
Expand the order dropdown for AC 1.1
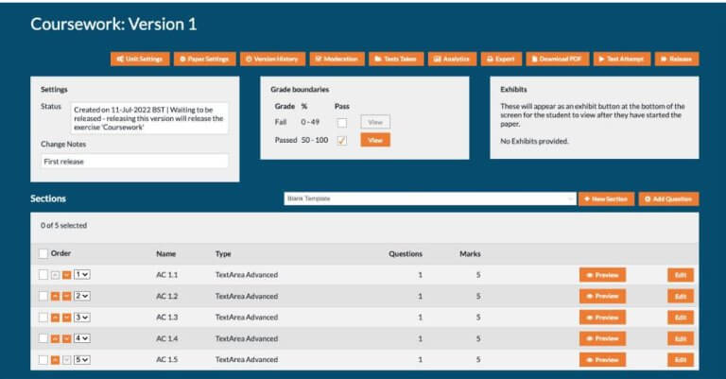(82, 275)
